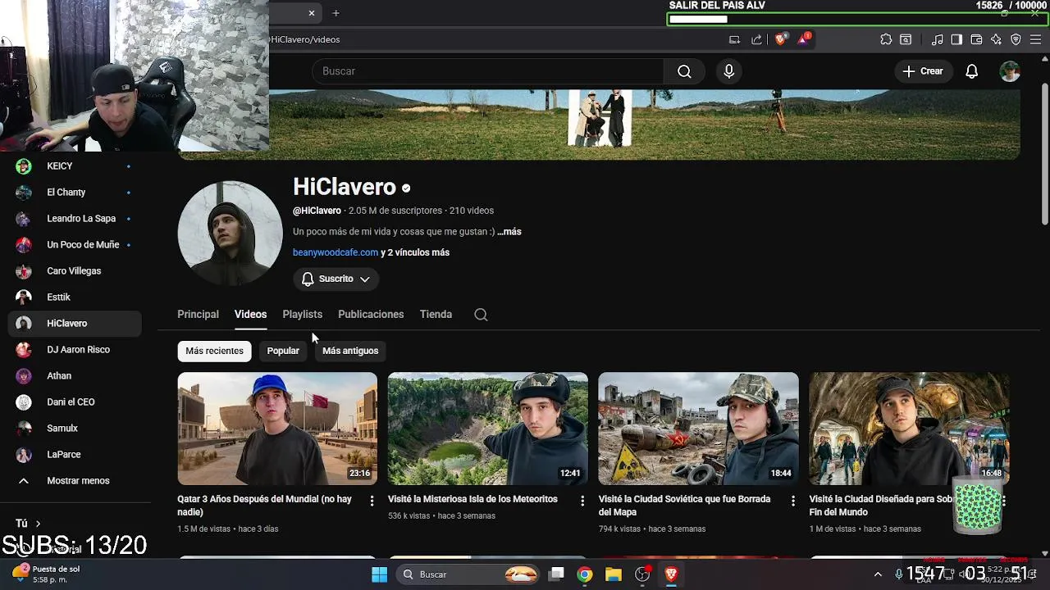Select the Más recientes filter chip
Screen dimensions: 1050x590
coord(214,351)
